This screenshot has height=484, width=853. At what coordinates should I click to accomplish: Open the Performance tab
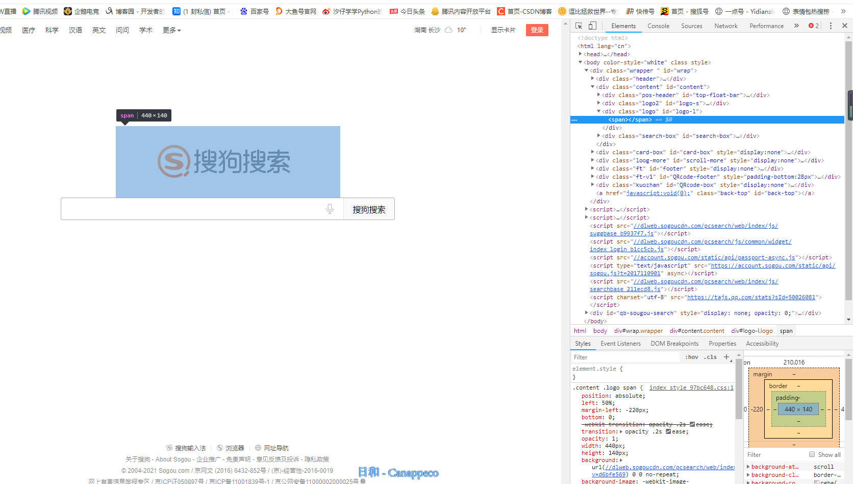click(766, 26)
